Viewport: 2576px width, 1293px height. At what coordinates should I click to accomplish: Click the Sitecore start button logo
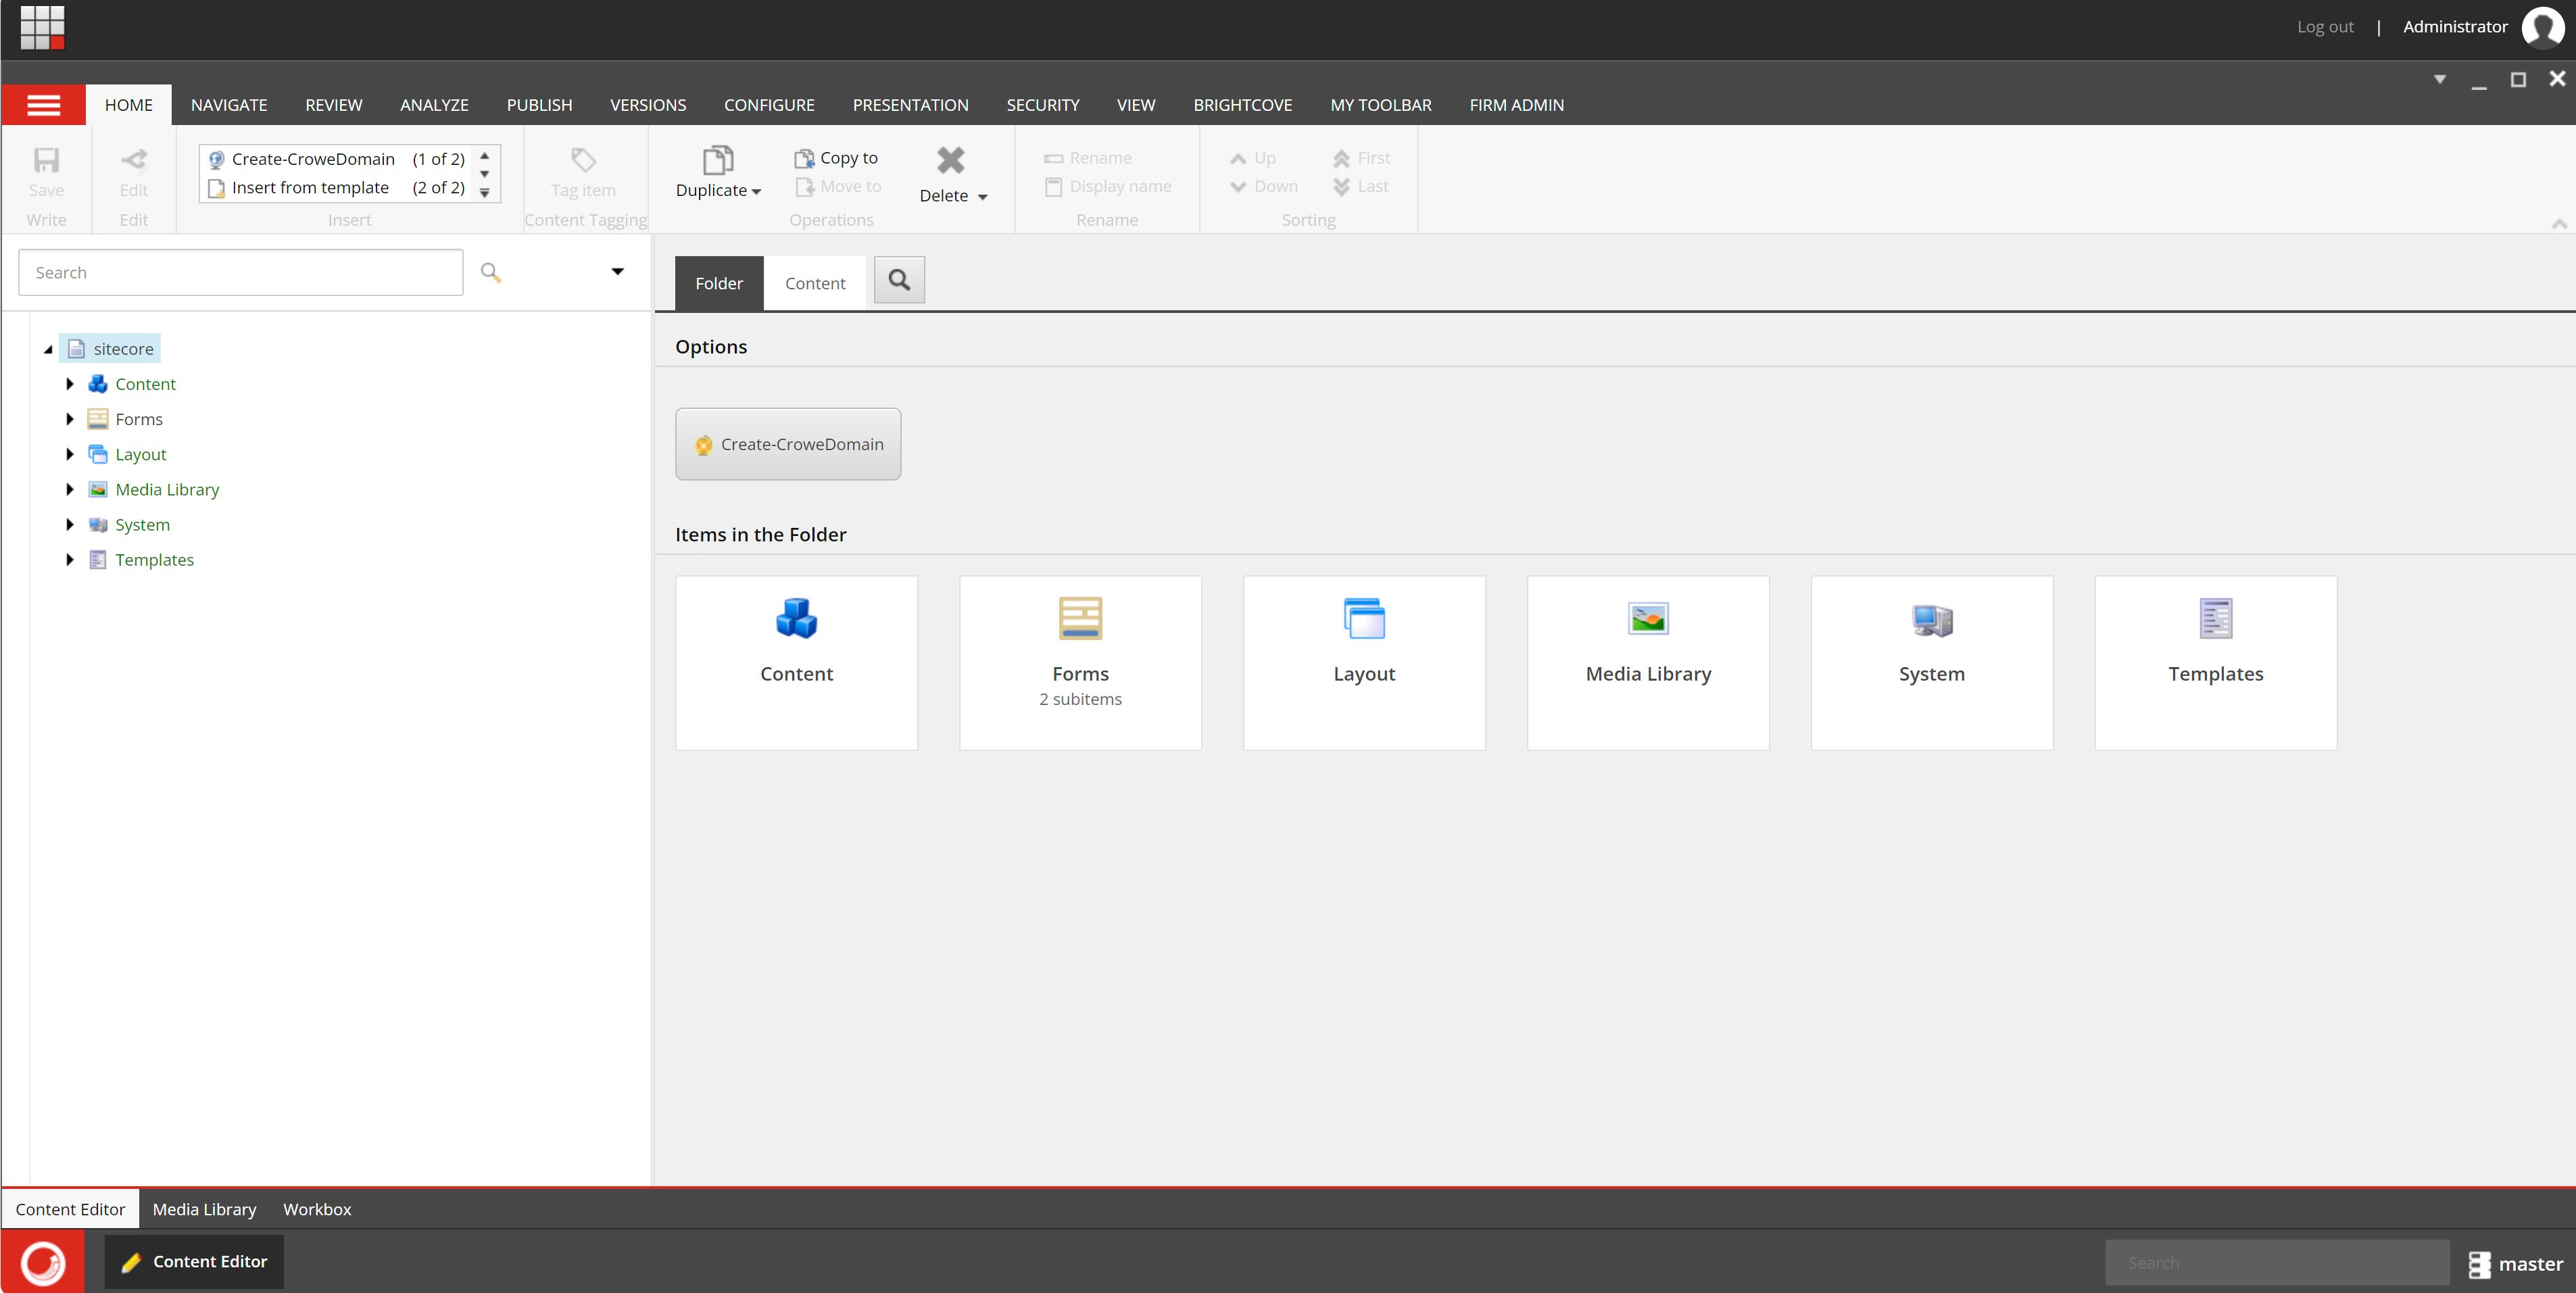(x=43, y=1262)
